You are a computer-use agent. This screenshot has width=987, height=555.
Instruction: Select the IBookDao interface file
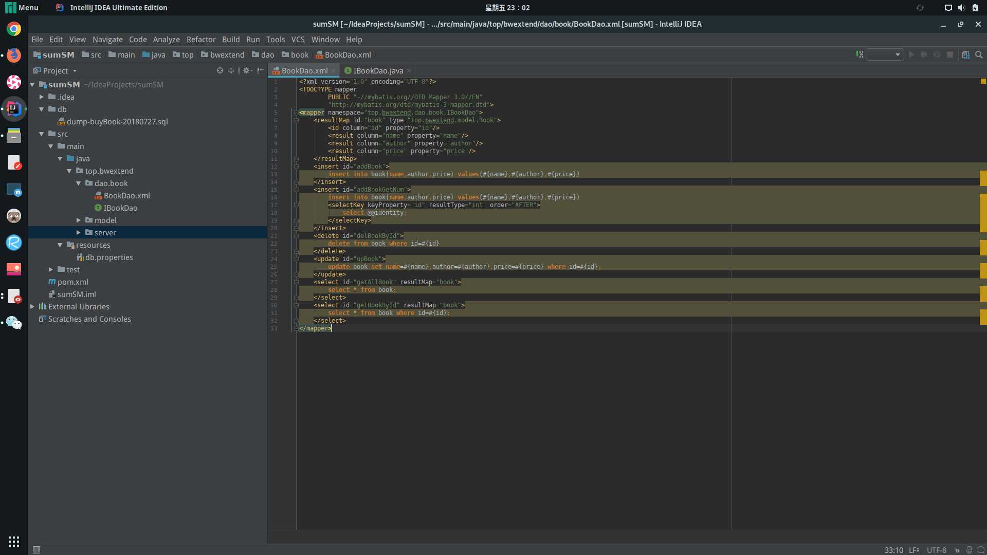tap(122, 208)
